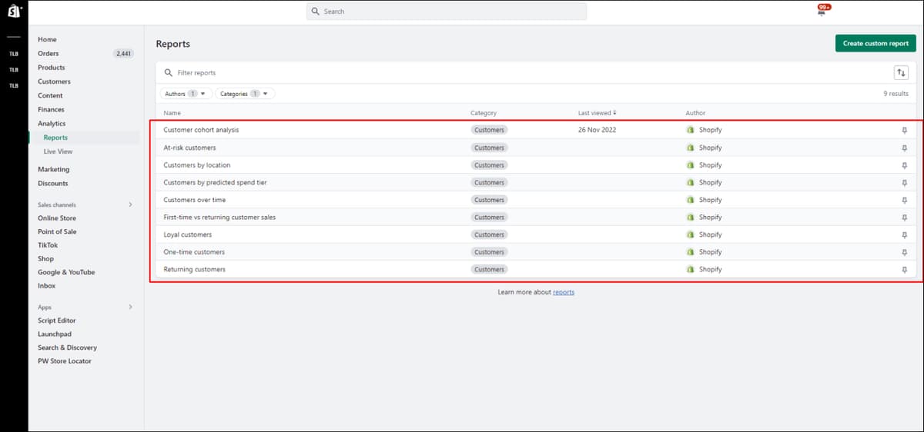Open the Authors filter dropdown
Image resolution: width=924 pixels, height=432 pixels.
[186, 94]
